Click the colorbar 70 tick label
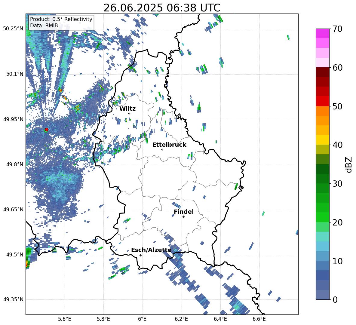This screenshot has height=325, width=356. point(337,29)
